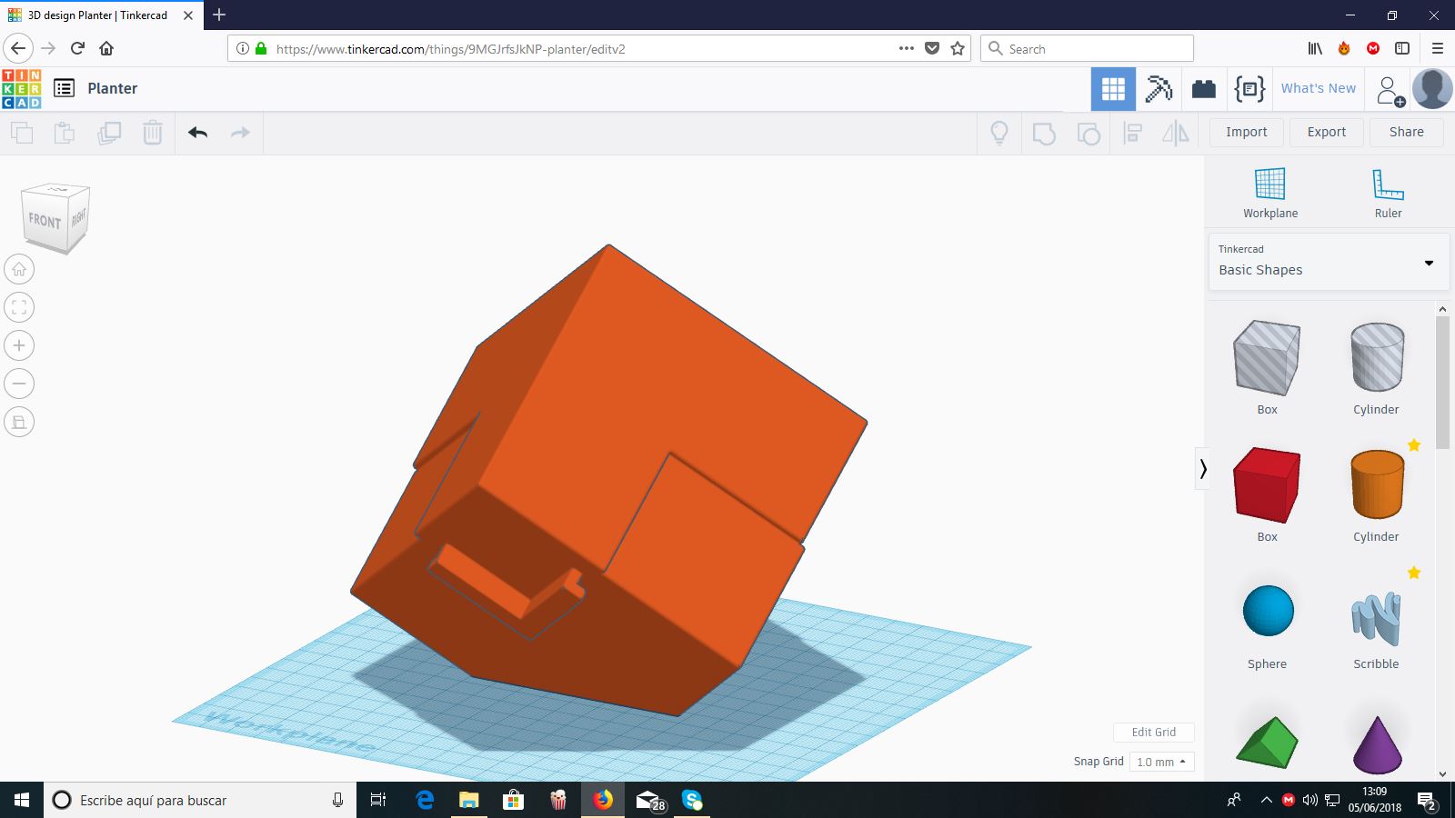Click the Tinkercad logo
Image resolution: width=1455 pixels, height=818 pixels.
(21, 88)
